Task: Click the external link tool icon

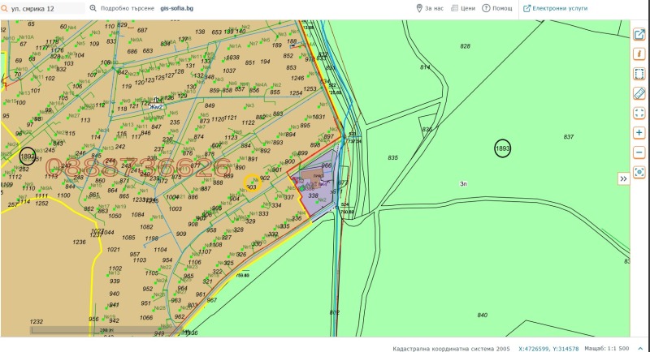Action: [639, 35]
